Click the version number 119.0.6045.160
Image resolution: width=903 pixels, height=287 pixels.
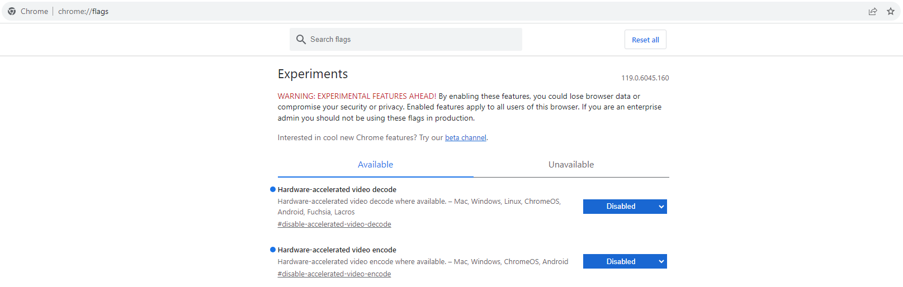click(645, 78)
